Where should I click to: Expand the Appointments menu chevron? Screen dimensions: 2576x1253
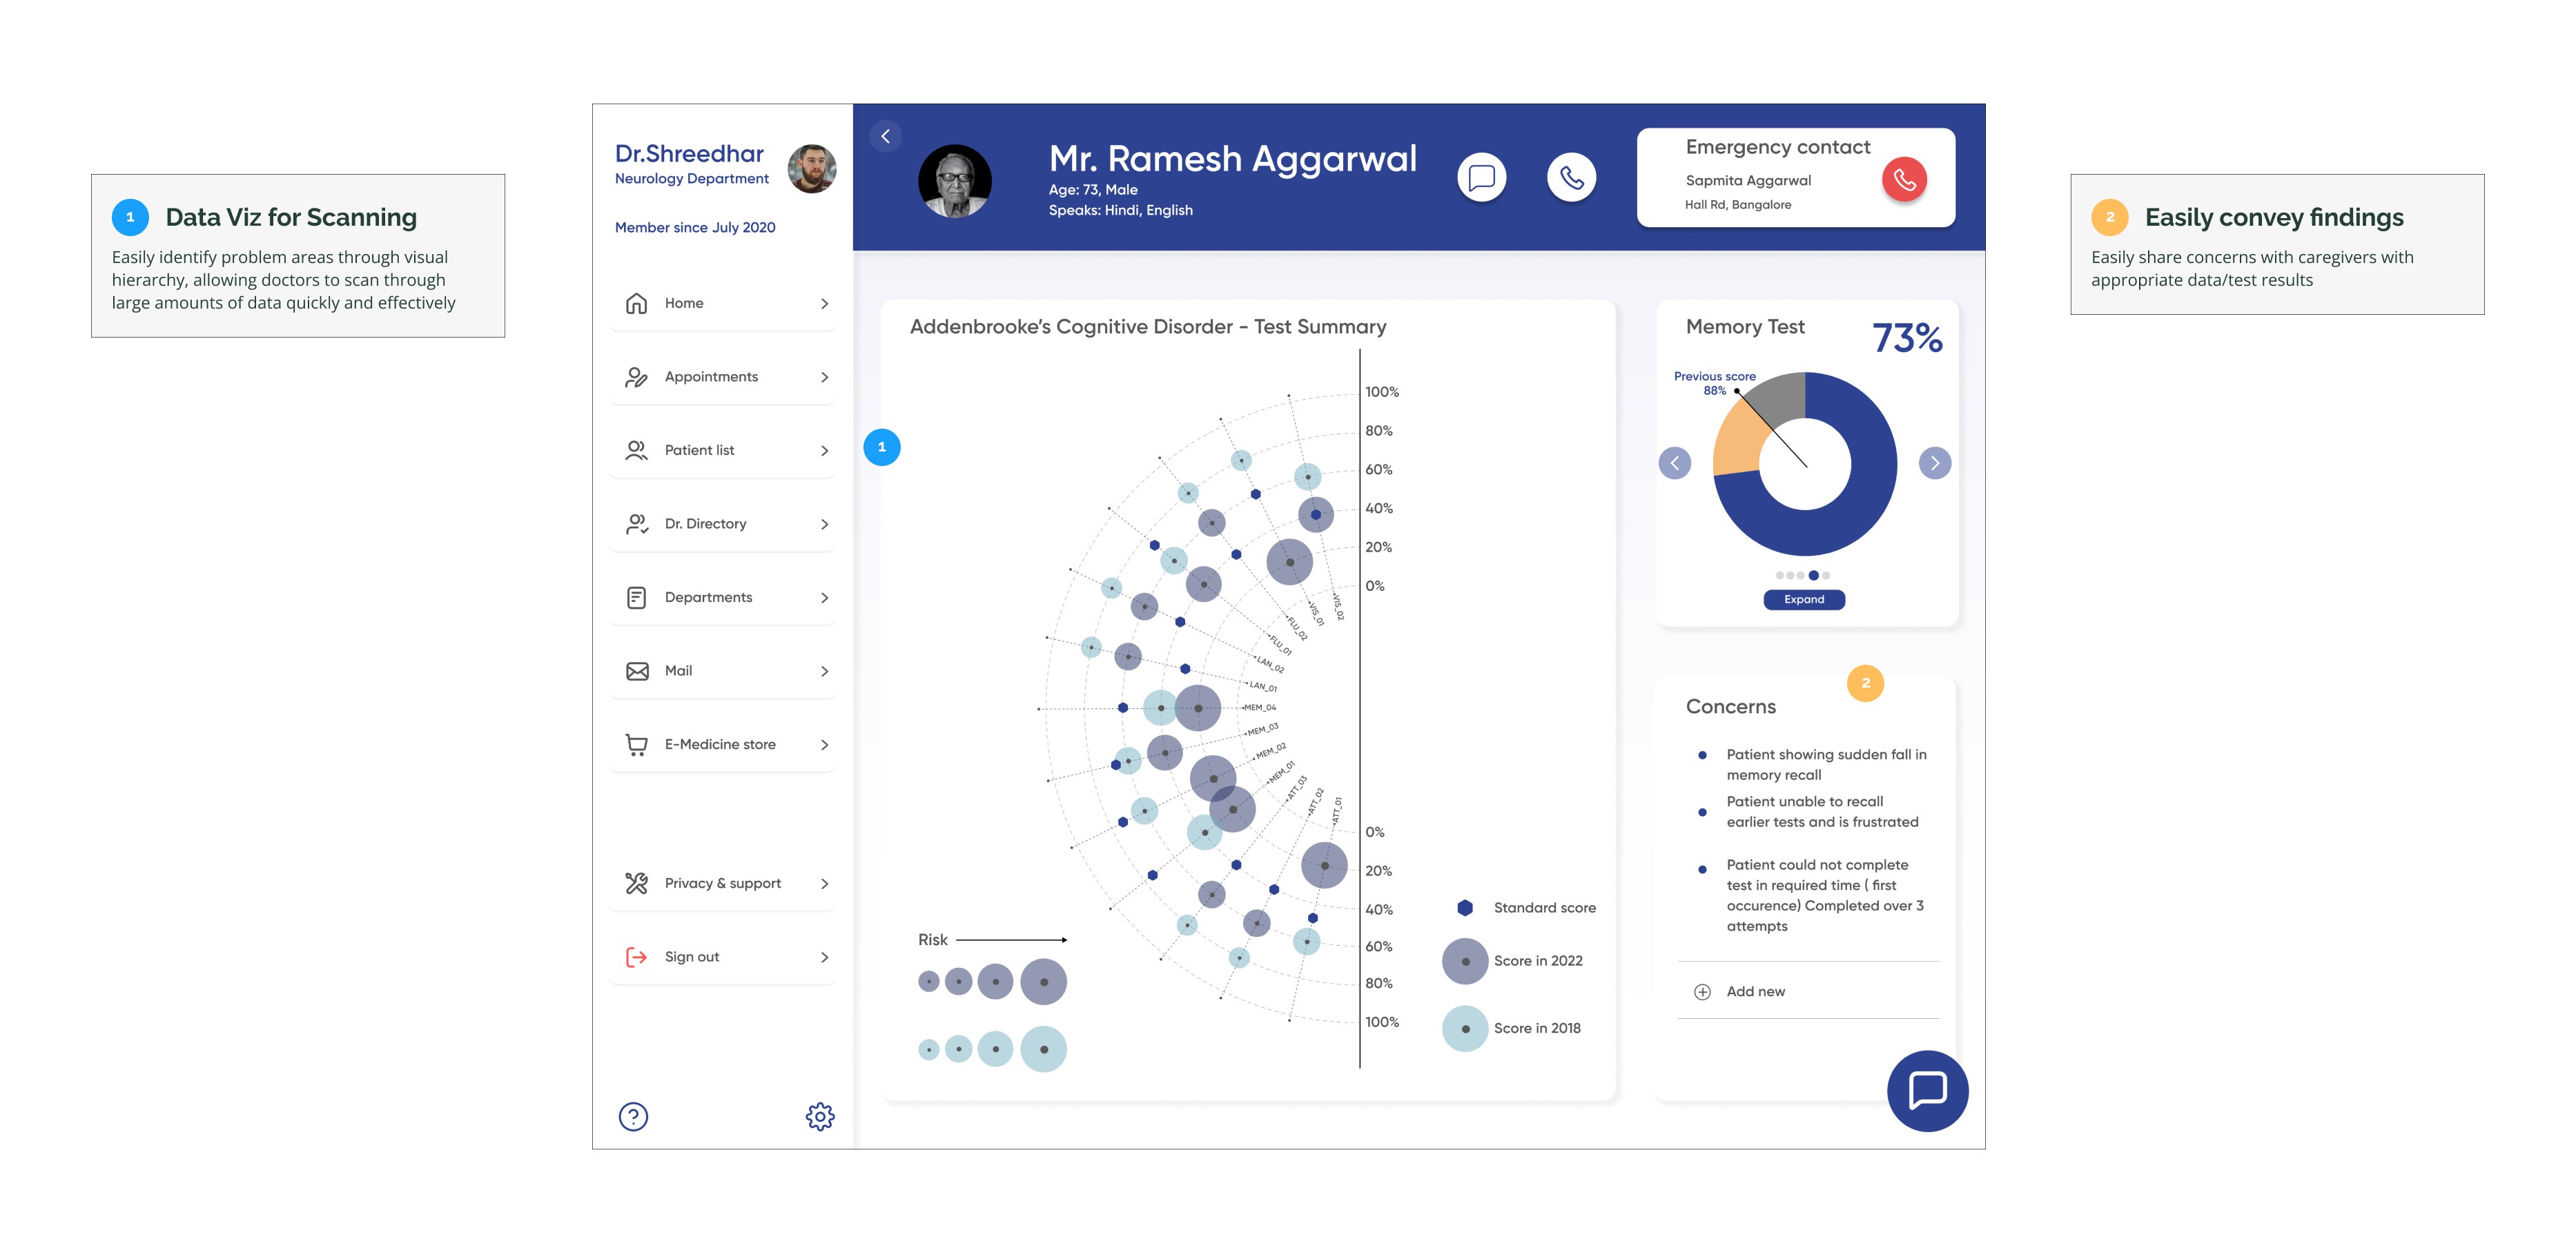824,377
